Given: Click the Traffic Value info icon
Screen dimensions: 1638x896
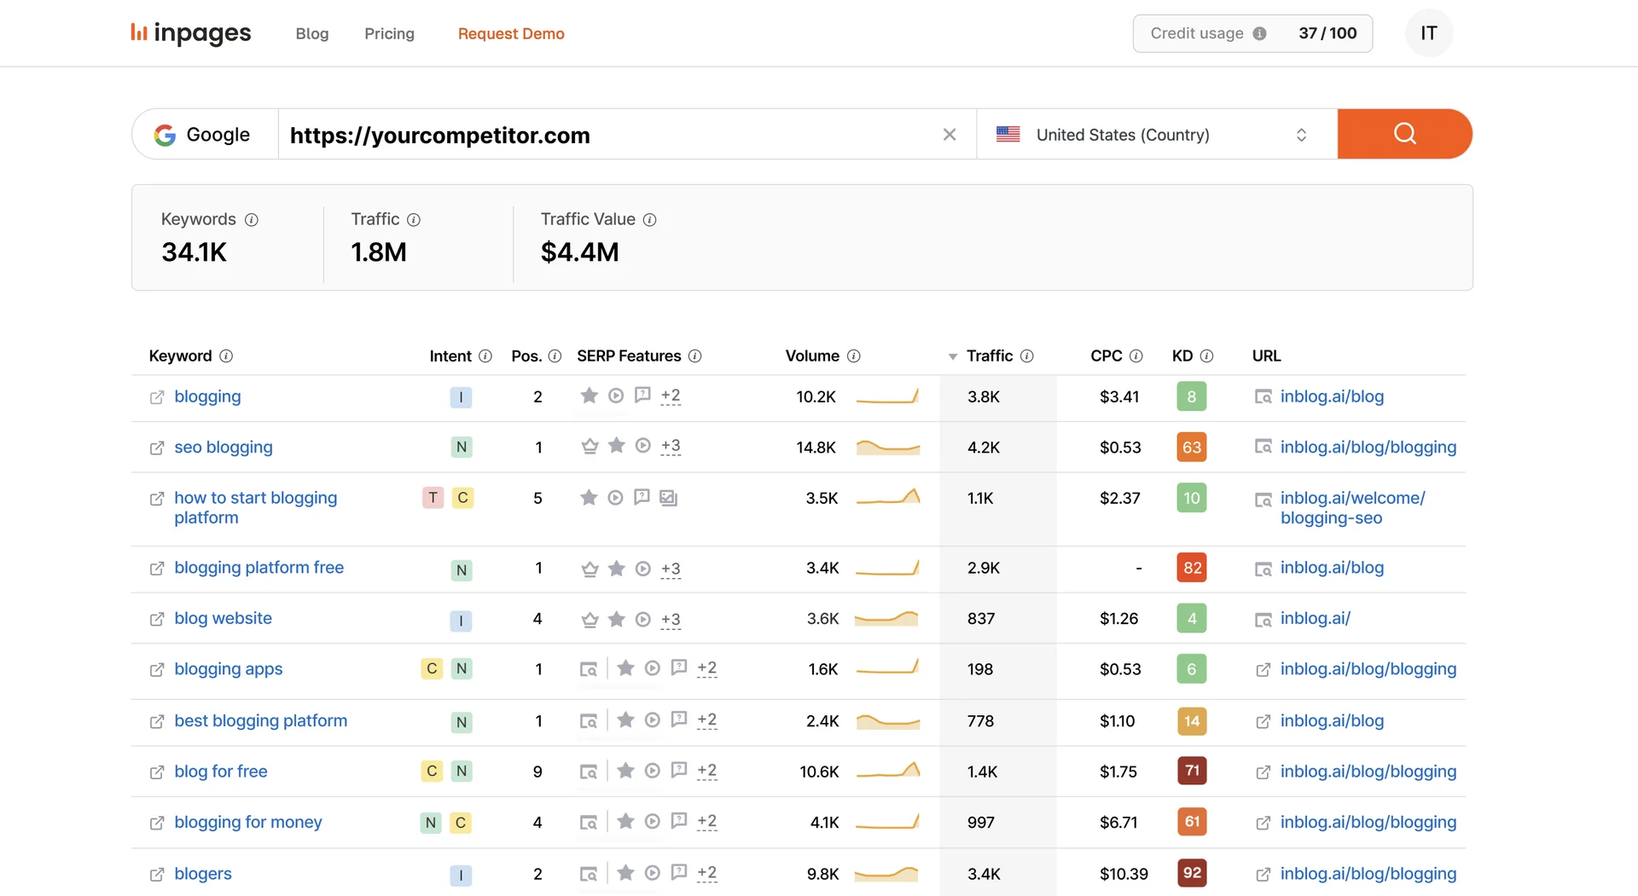Looking at the screenshot, I should [649, 219].
